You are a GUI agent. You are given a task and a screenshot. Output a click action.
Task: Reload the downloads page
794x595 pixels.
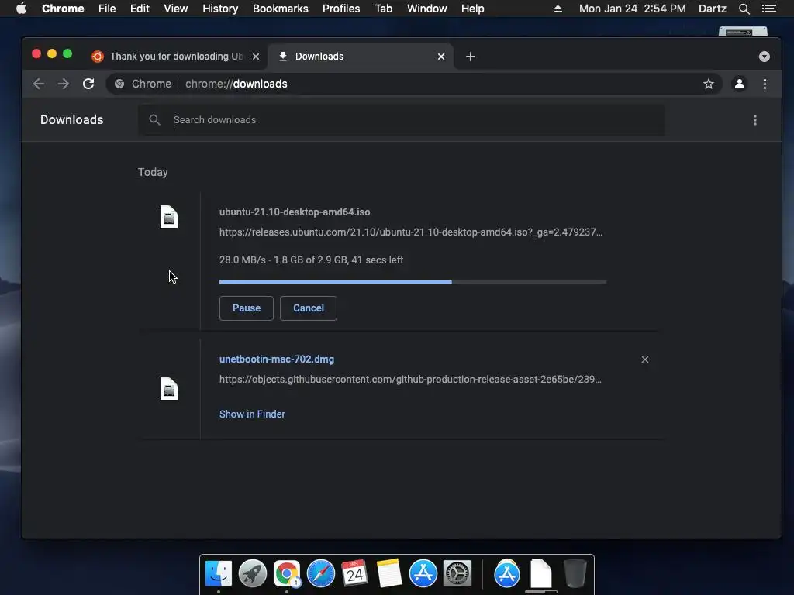point(88,84)
